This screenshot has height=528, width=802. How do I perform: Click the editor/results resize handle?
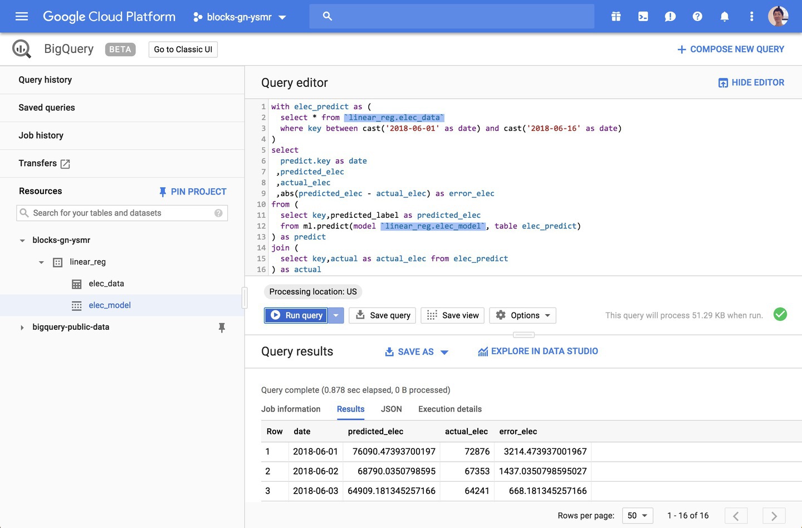pyautogui.click(x=524, y=335)
